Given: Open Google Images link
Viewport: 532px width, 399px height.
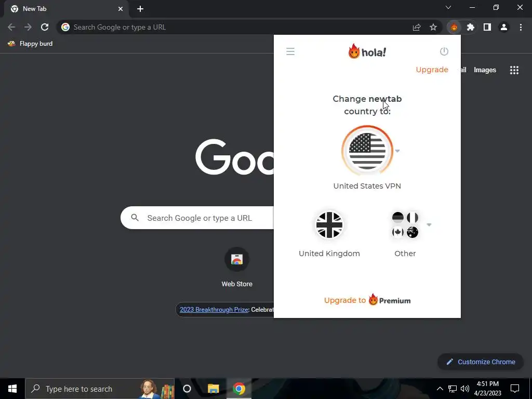Looking at the screenshot, I should point(485,70).
